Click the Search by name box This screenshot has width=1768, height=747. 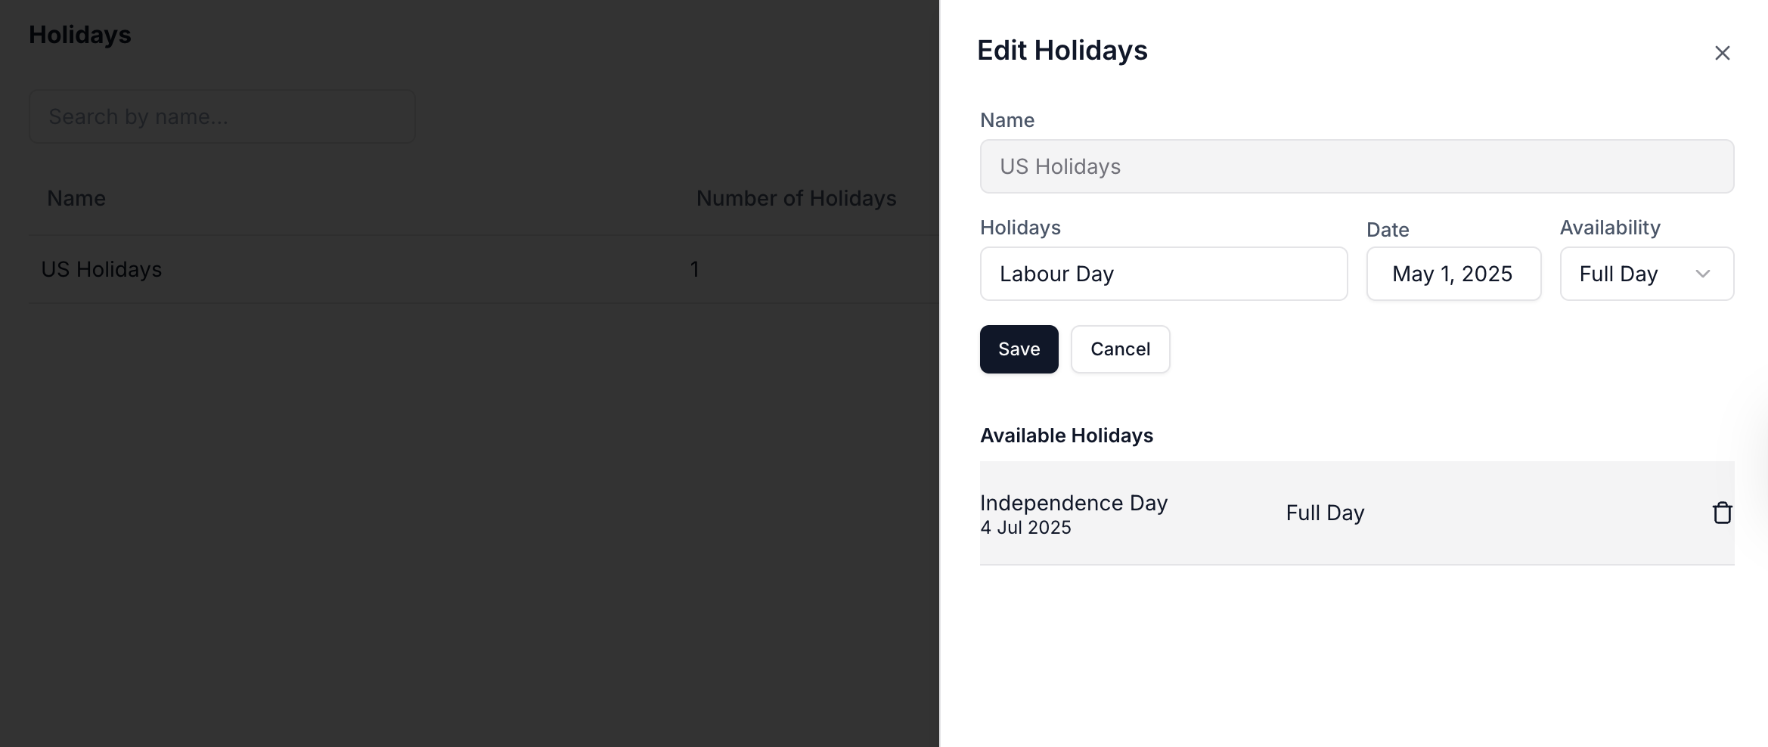222,116
